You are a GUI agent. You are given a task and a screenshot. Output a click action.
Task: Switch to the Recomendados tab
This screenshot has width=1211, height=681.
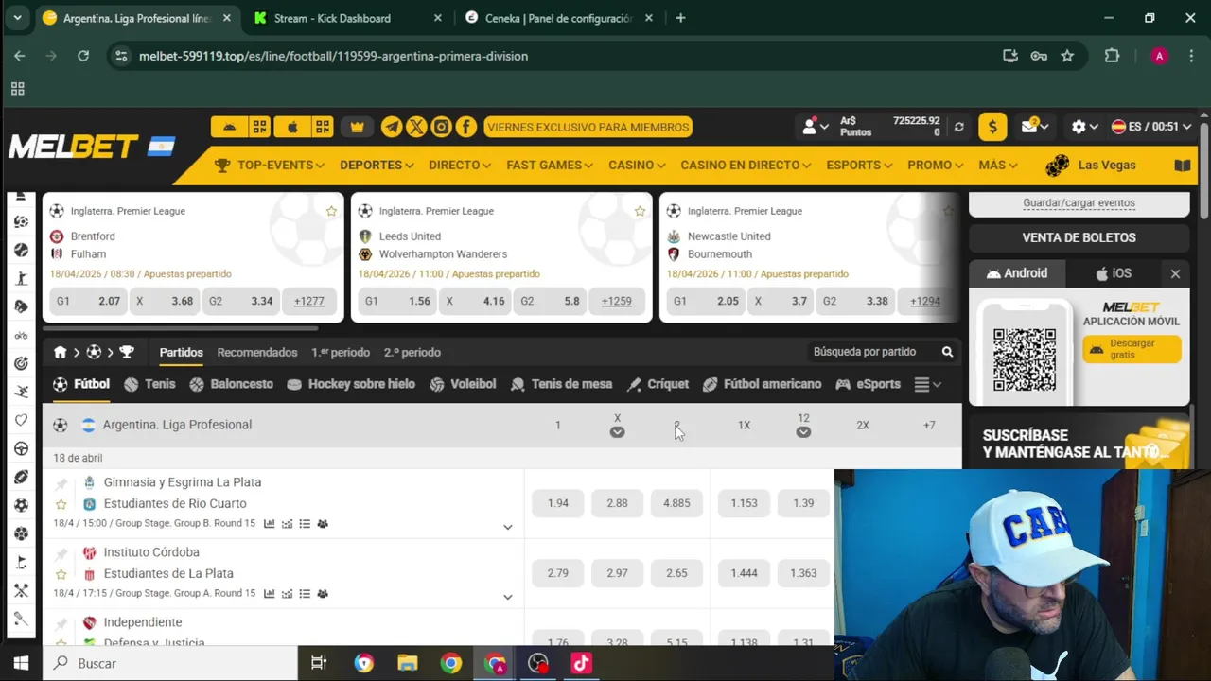point(257,352)
